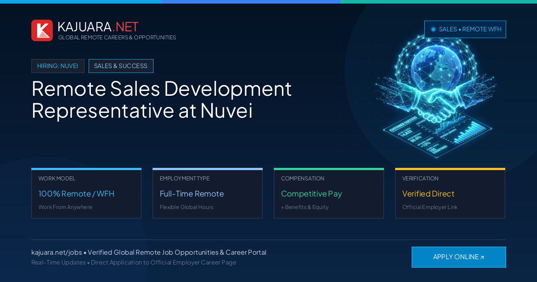537x282 pixels.
Task: Click the Real-Time Updates footer line
Action: tap(134, 262)
